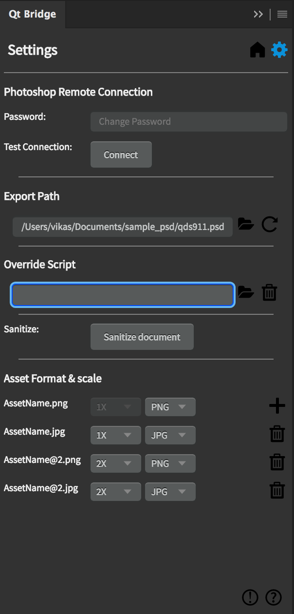Viewport: 294px width, 614px height.
Task: Open help via question mark icon
Action: (274, 596)
